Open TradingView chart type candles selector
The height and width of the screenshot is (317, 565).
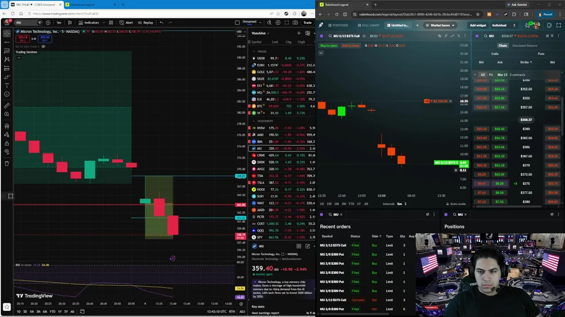coord(70,22)
